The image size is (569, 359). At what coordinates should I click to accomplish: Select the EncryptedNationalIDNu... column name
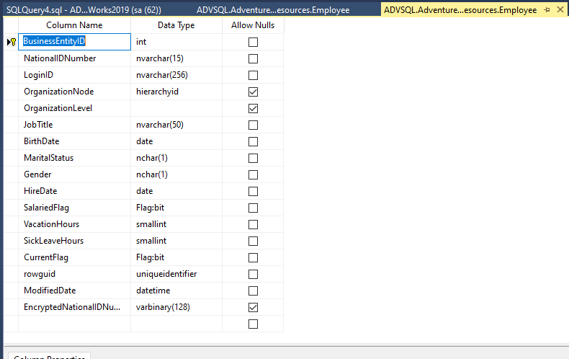click(x=74, y=307)
